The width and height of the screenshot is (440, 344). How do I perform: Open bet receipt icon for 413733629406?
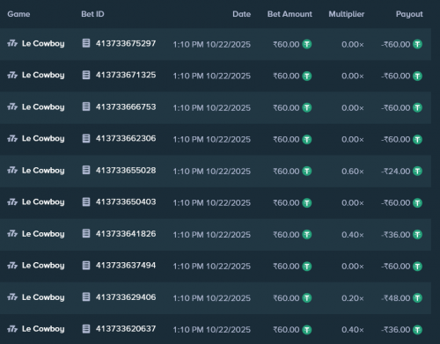coord(86,297)
